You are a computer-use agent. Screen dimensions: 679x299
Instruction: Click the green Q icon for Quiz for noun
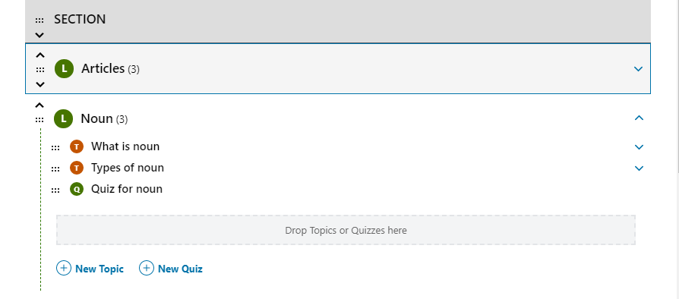click(77, 189)
